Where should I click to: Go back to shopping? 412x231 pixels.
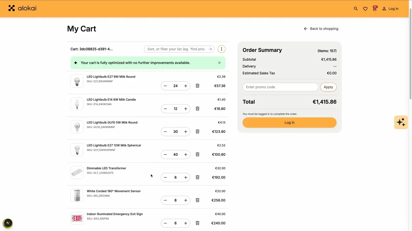click(321, 29)
